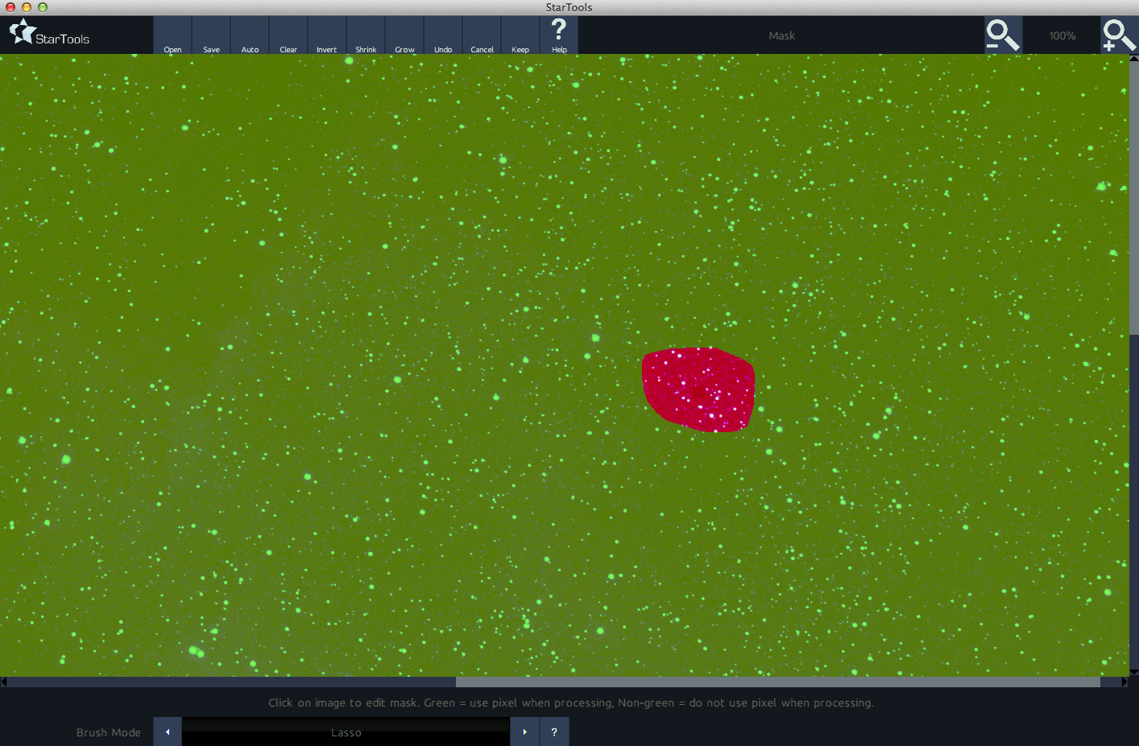1139x746 pixels.
Task: Open a saved mask file
Action: 172,35
